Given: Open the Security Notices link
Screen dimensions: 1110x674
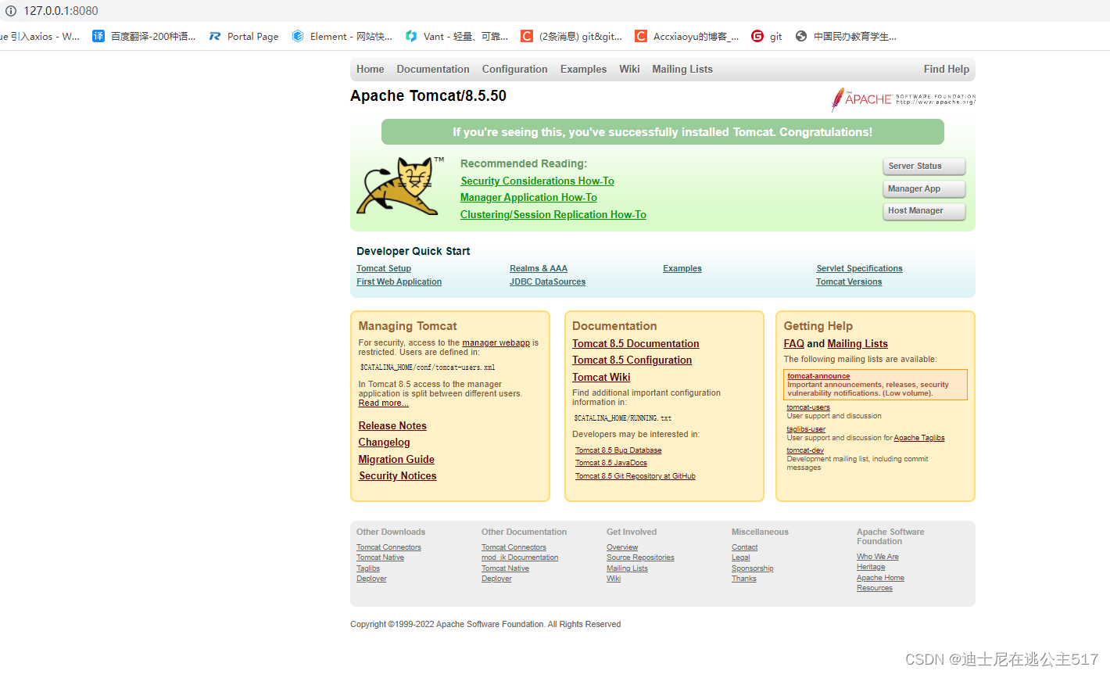Looking at the screenshot, I should coord(397,475).
